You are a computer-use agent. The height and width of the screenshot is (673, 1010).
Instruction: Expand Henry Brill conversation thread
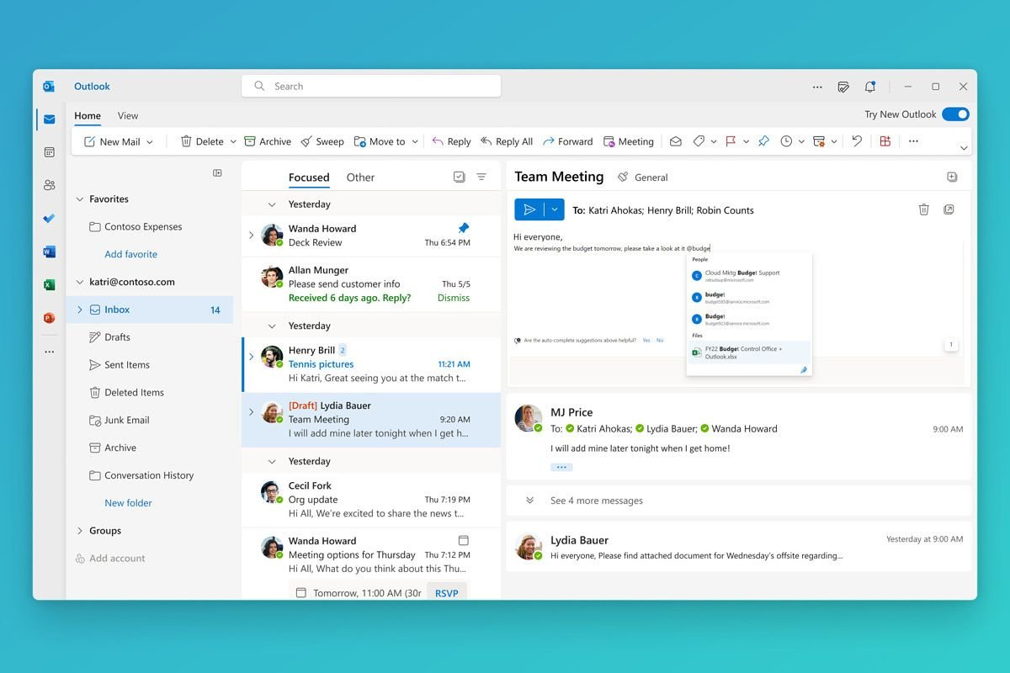point(251,357)
